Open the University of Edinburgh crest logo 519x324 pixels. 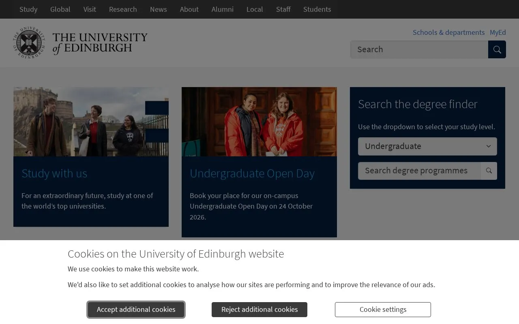point(29,43)
